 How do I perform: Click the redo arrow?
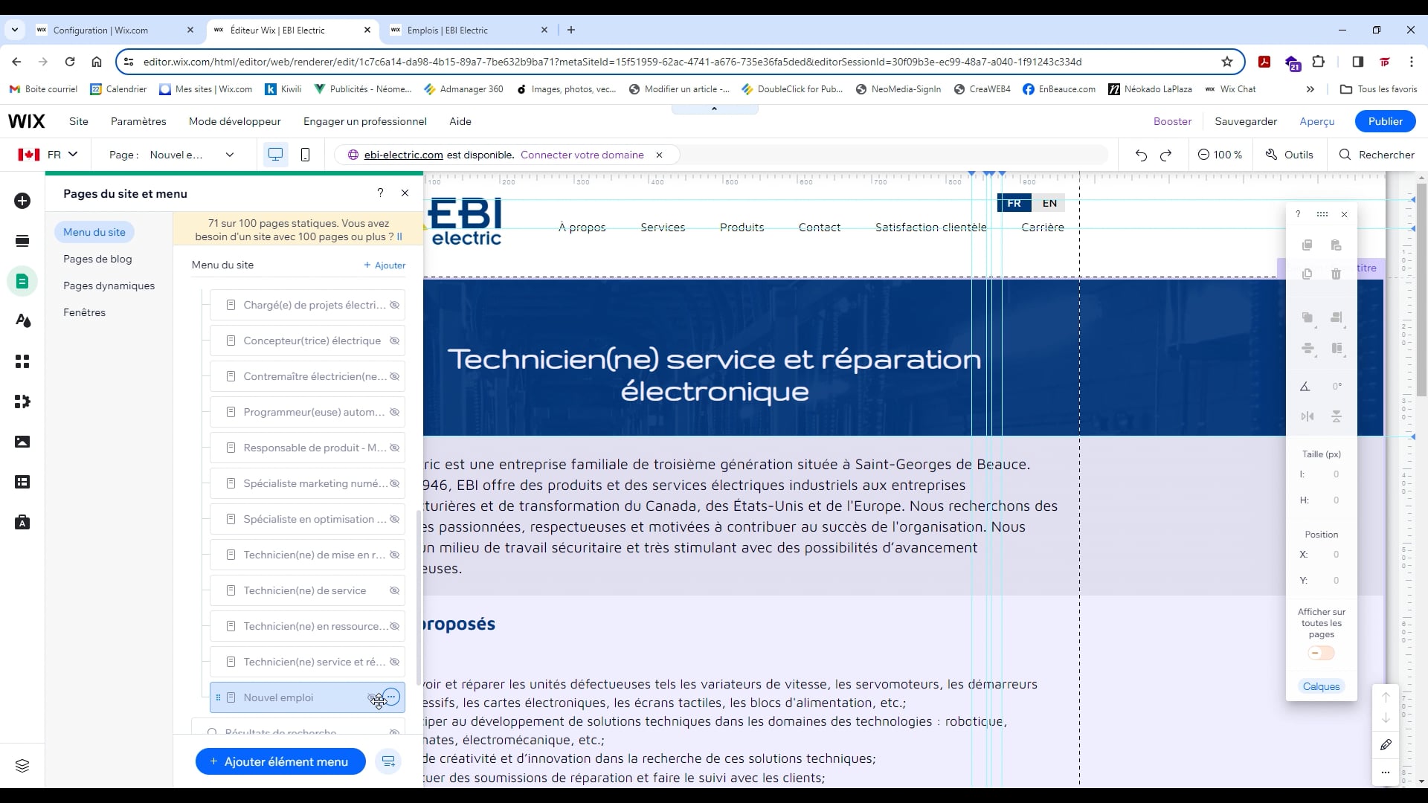coord(1166,155)
